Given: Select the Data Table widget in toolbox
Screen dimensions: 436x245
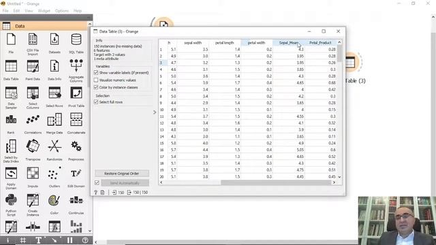Looking at the screenshot, I should click(x=11, y=66).
